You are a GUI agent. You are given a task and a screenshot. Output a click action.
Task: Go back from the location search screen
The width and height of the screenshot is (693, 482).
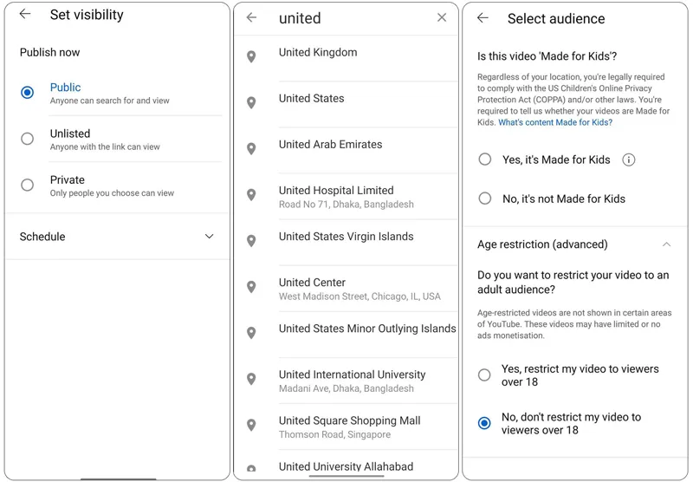click(251, 18)
